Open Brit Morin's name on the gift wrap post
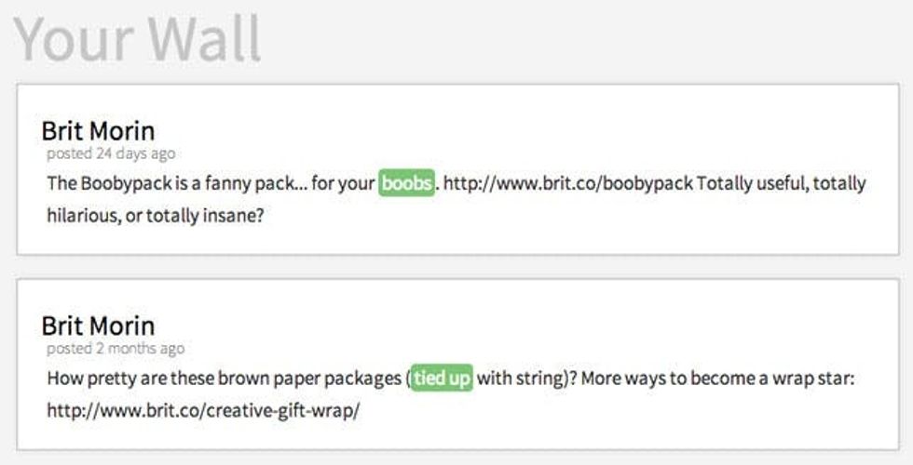This screenshot has height=465, width=913. 98,325
